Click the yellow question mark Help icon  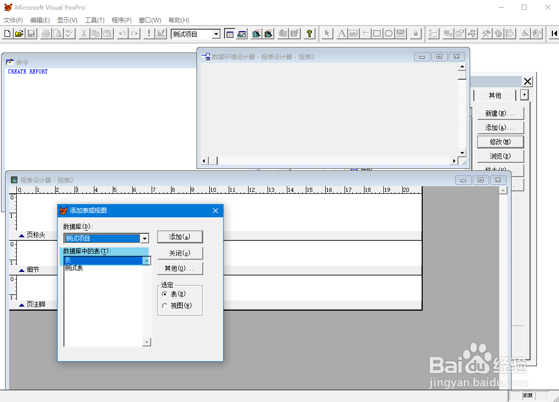coord(309,34)
